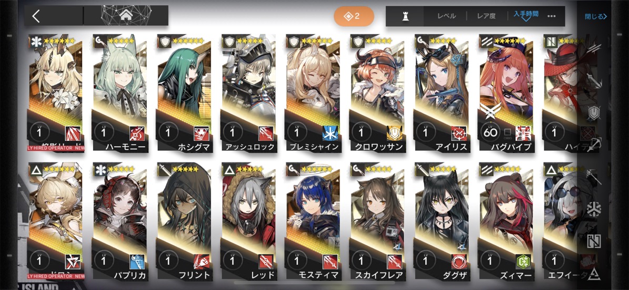Go back with the left arrow
The image size is (629, 290).
coord(36,16)
